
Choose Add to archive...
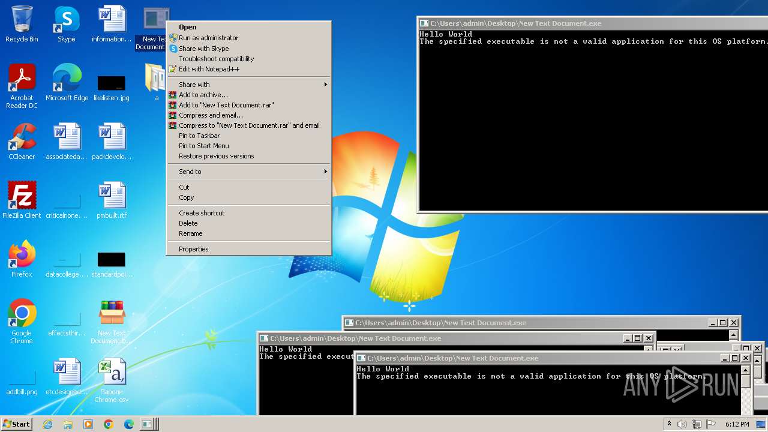pos(248,95)
